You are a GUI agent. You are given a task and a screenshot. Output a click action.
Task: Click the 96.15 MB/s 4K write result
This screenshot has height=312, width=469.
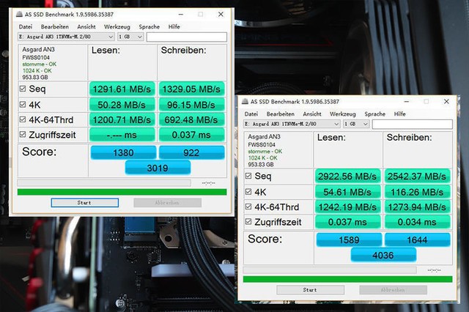tap(191, 105)
